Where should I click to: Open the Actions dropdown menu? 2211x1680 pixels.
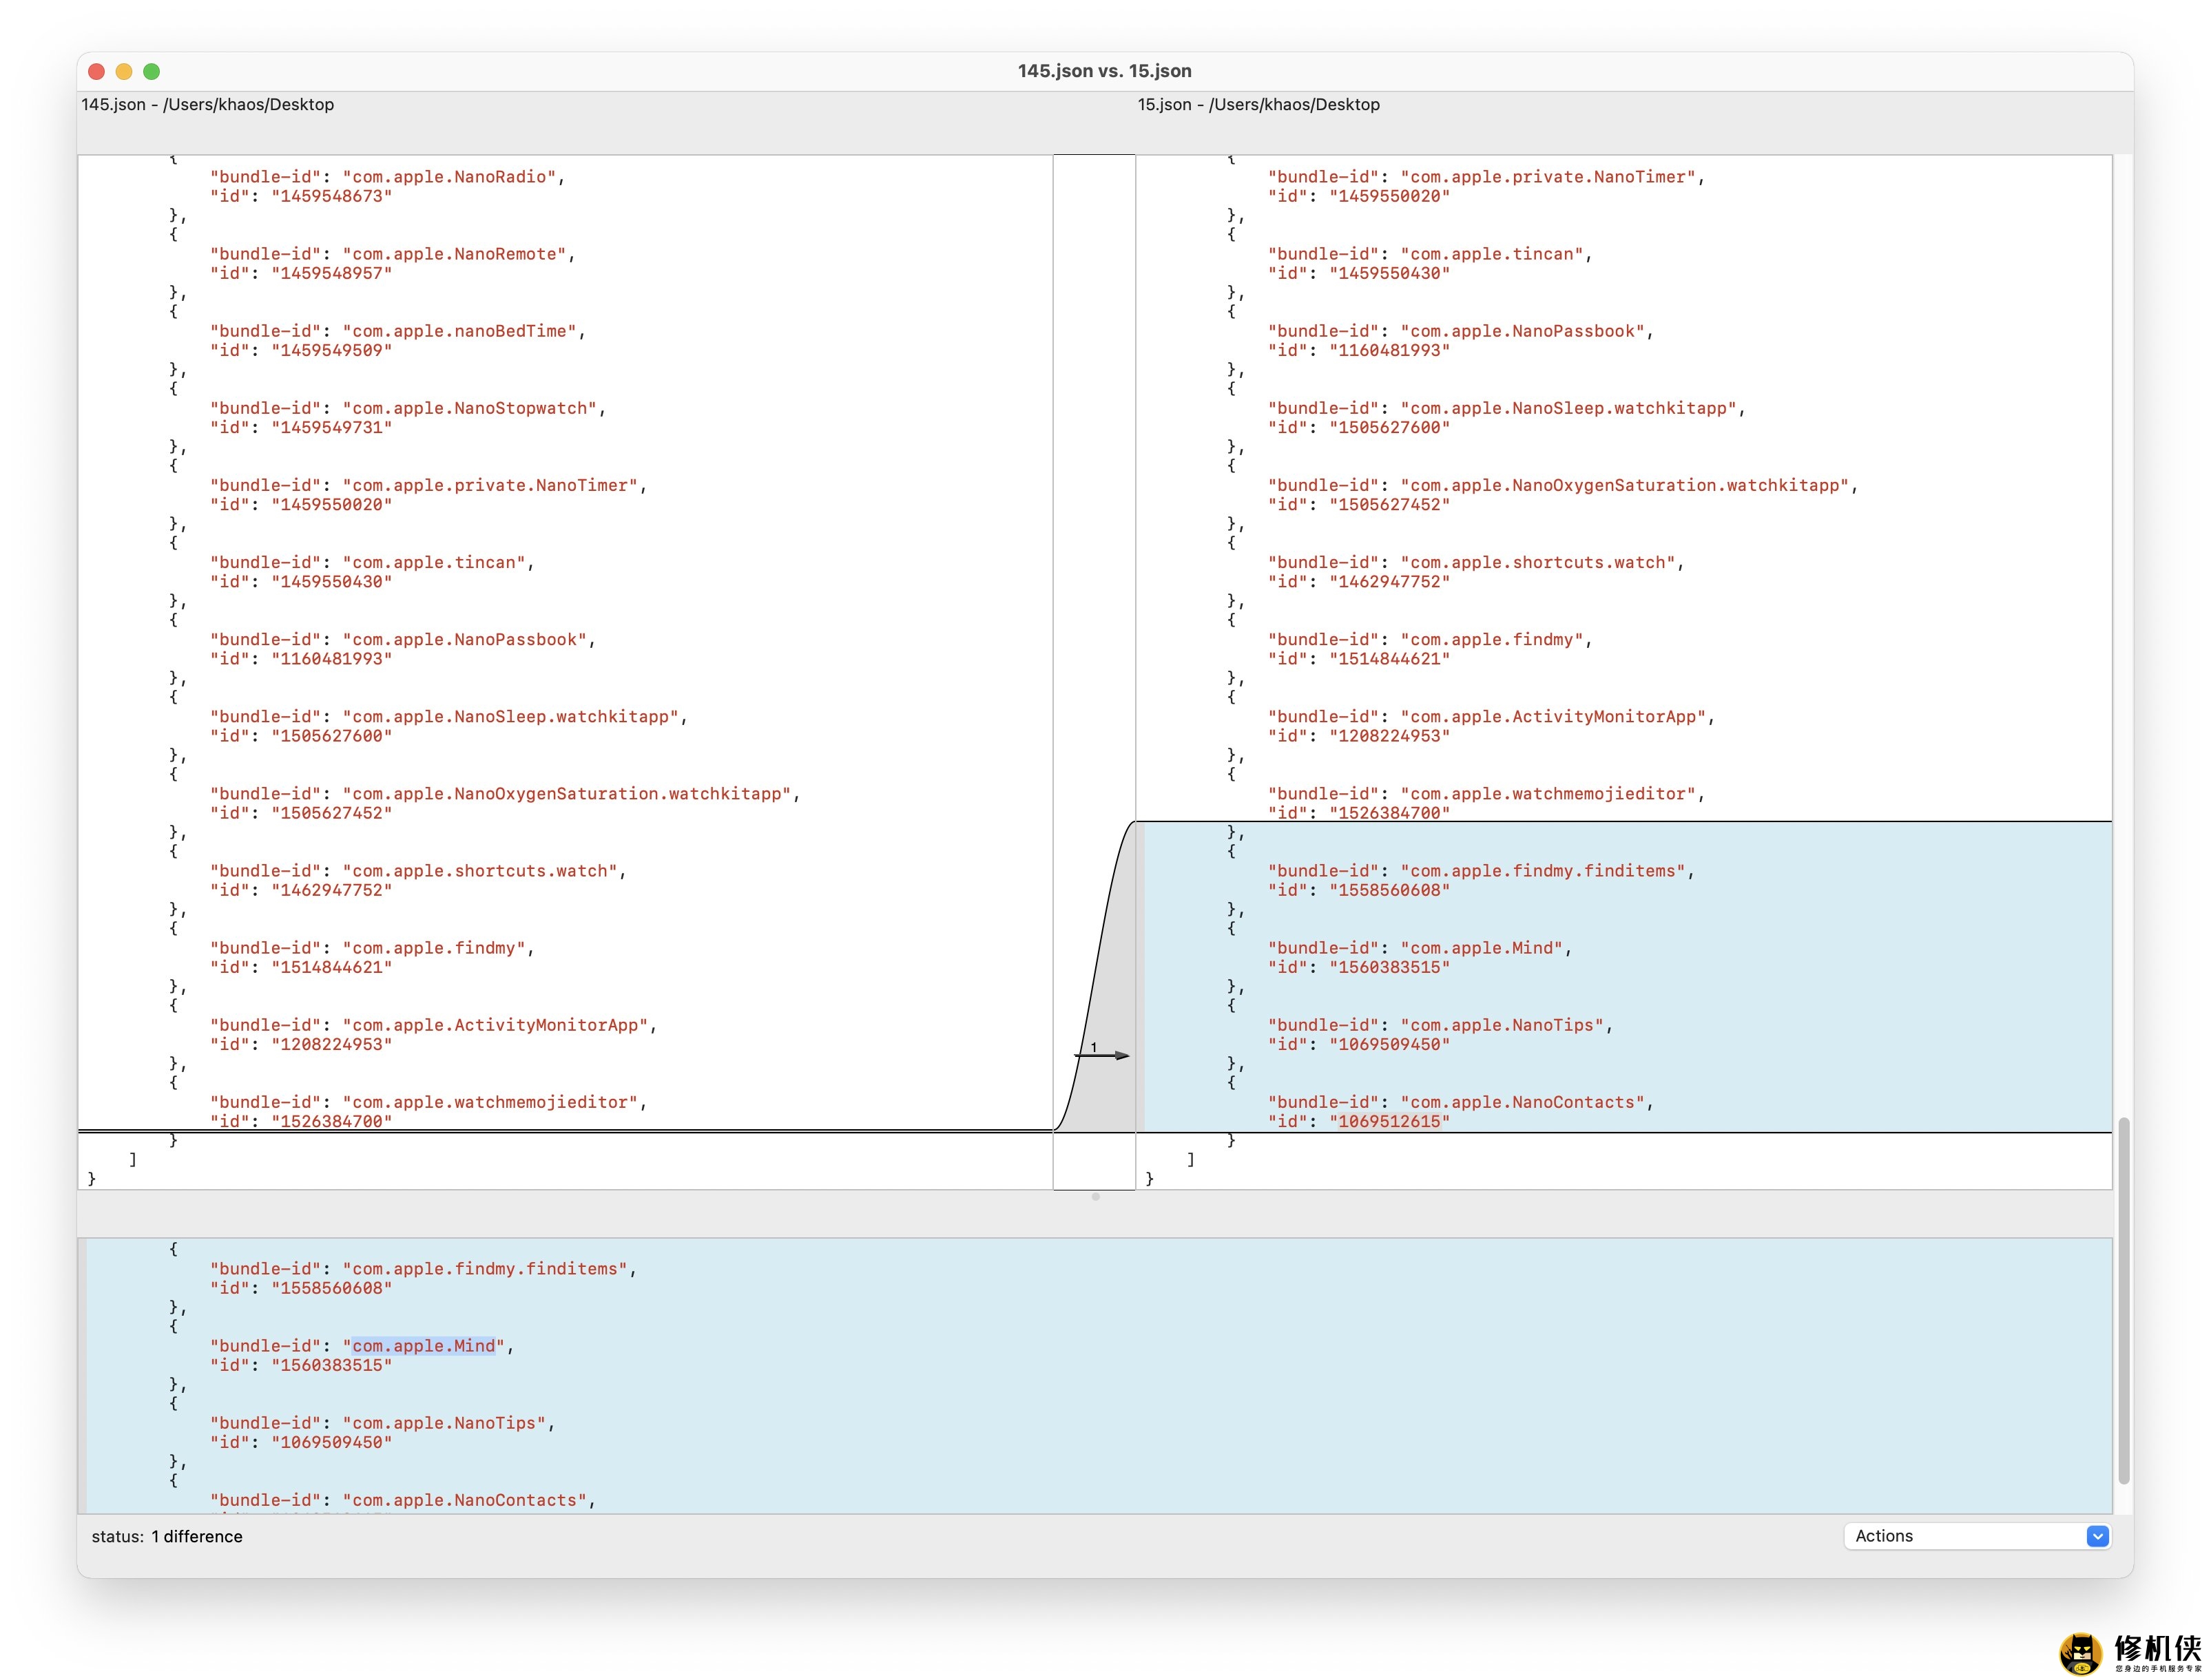point(1977,1536)
